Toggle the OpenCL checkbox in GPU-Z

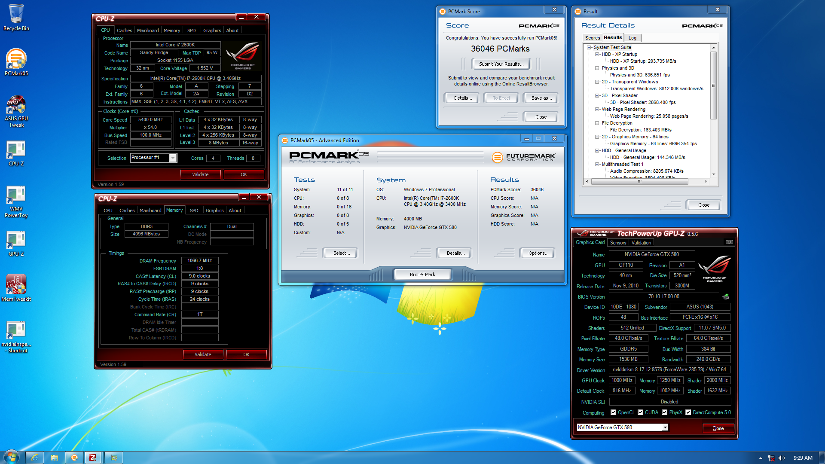coord(613,412)
